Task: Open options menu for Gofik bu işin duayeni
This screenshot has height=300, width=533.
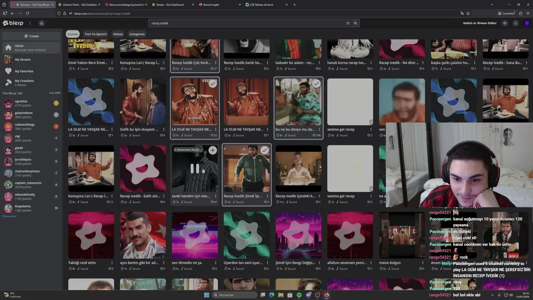Action: pyautogui.click(x=164, y=130)
